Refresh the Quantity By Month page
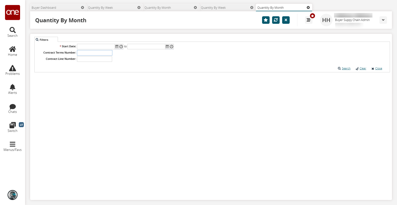This screenshot has width=397, height=205. point(276,20)
